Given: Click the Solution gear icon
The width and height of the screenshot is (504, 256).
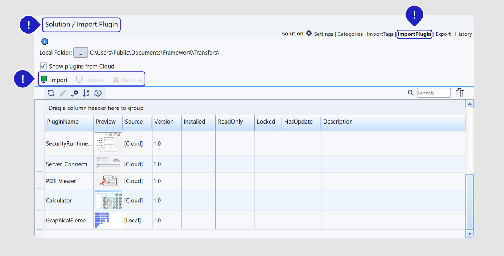Looking at the screenshot, I should pyautogui.click(x=309, y=34).
